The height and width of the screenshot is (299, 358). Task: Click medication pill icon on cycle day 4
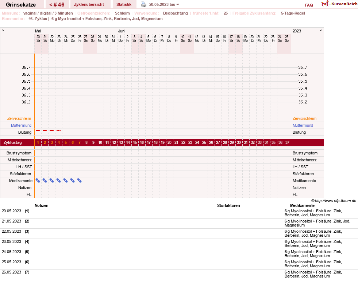point(59,181)
